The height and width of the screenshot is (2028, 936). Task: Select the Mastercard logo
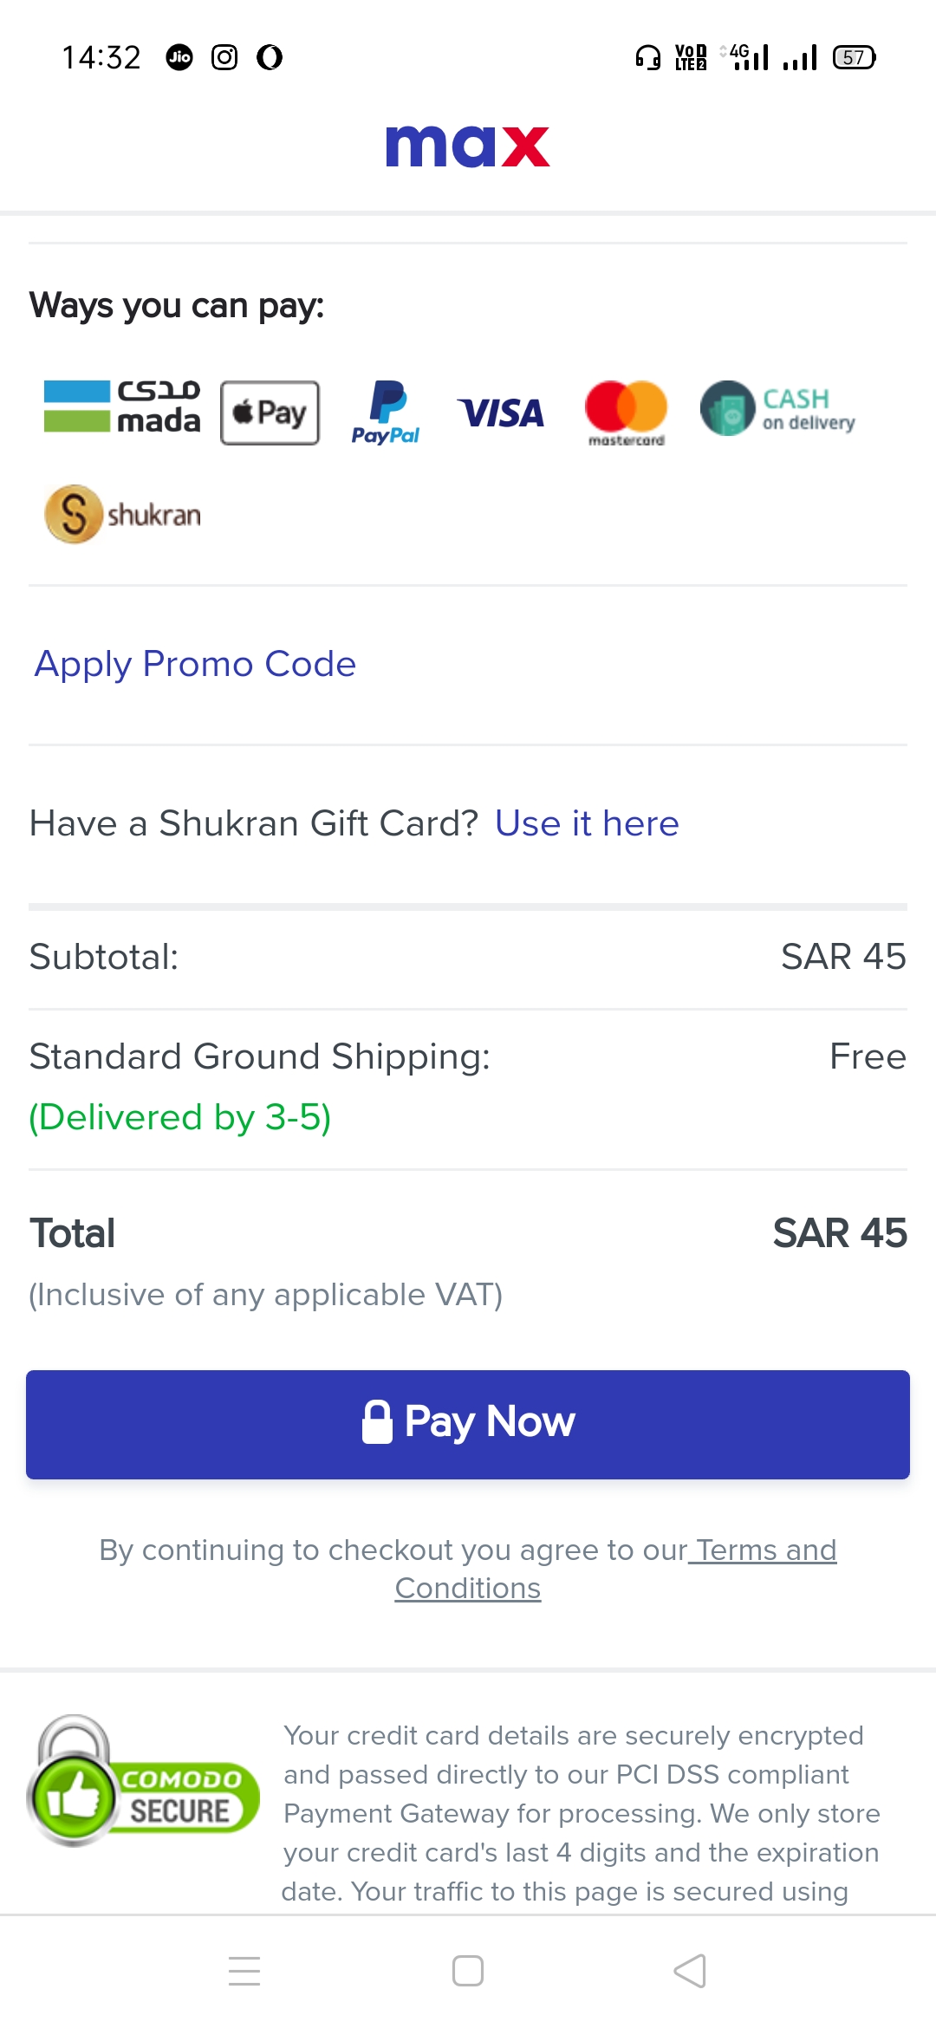(x=626, y=413)
